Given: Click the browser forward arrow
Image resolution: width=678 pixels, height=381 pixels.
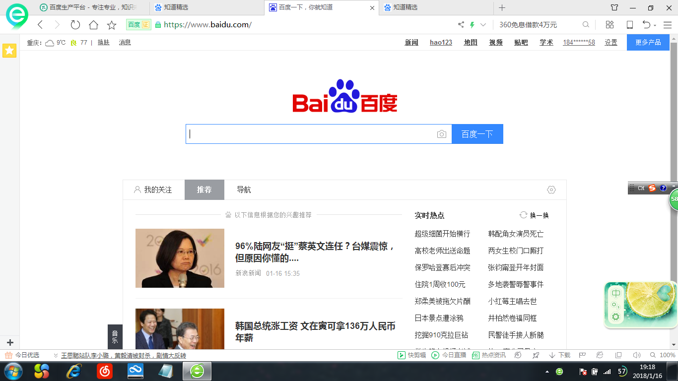Looking at the screenshot, I should (x=57, y=25).
